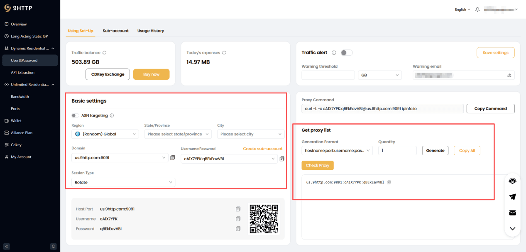The width and height of the screenshot is (526, 252).
Task: Copy the Username cA1X7YPK row
Action: click(238, 219)
